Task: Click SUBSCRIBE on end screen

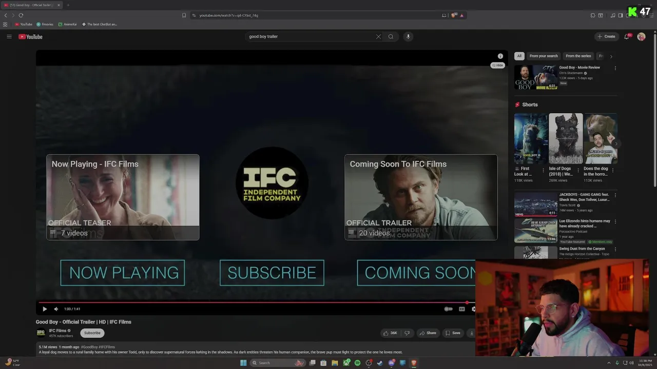Action: click(x=272, y=273)
